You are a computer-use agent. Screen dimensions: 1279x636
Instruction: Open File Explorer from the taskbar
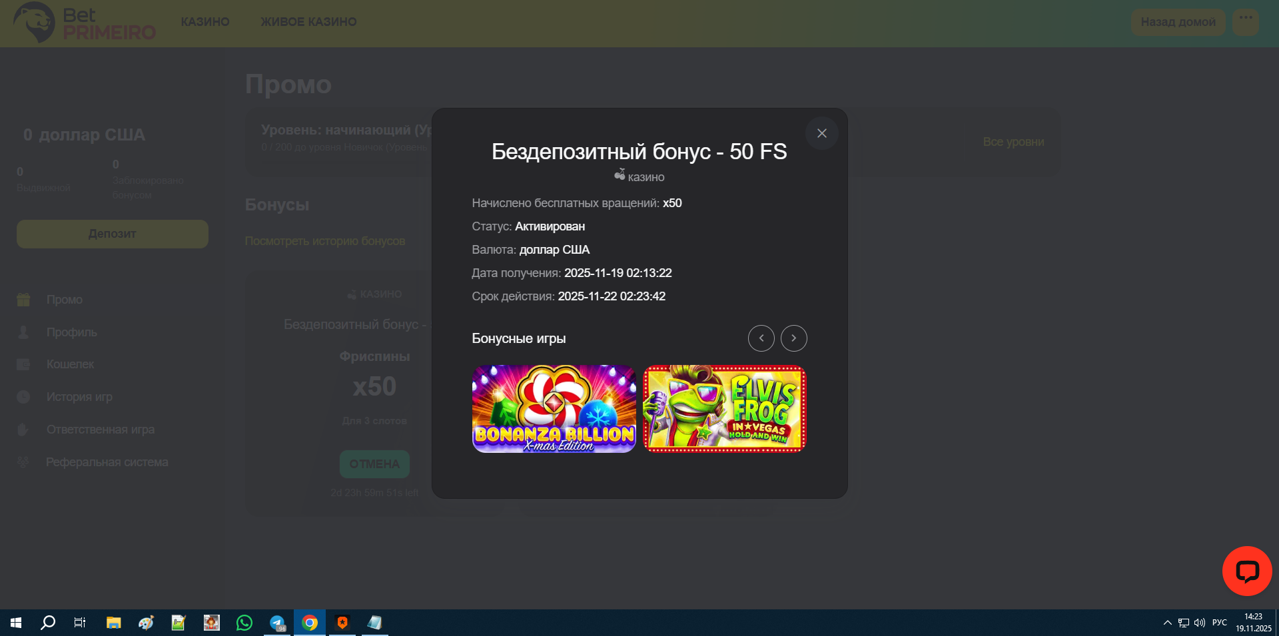click(114, 623)
